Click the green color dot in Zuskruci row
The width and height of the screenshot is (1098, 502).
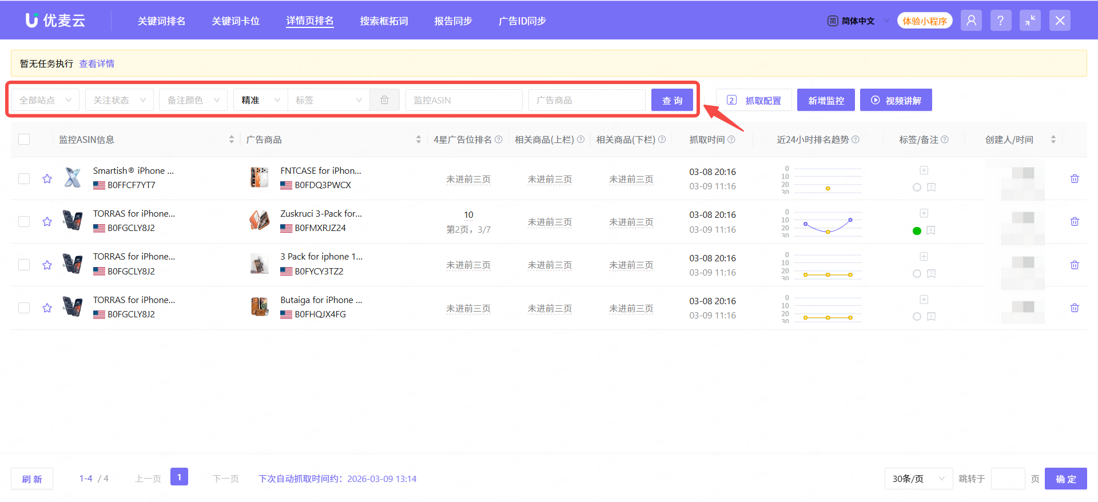(917, 231)
